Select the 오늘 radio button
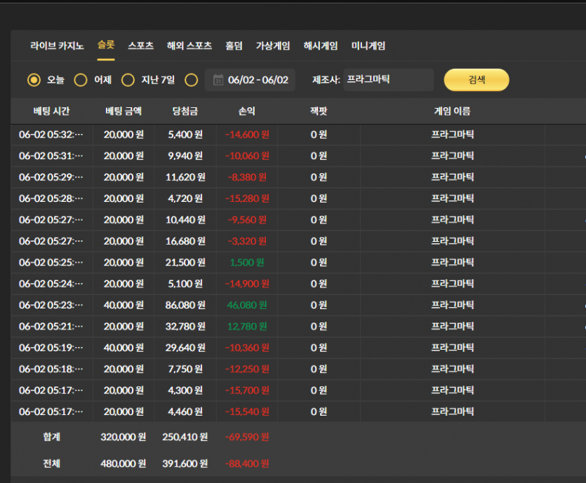The width and height of the screenshot is (586, 483). click(x=34, y=80)
